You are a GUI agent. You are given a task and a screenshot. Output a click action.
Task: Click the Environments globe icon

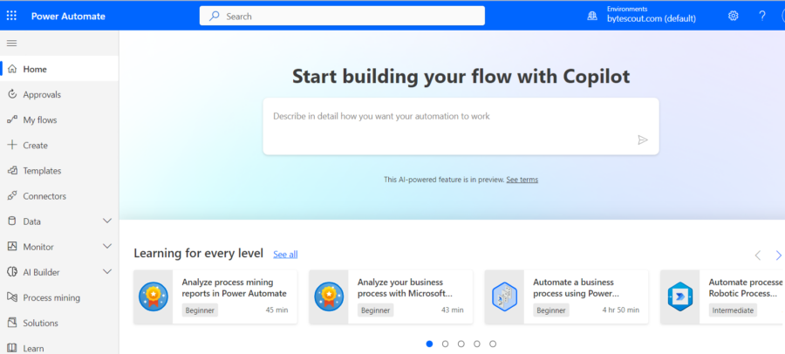592,16
